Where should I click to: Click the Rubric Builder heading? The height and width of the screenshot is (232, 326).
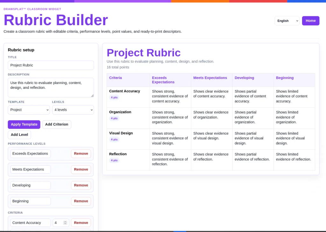56,20
